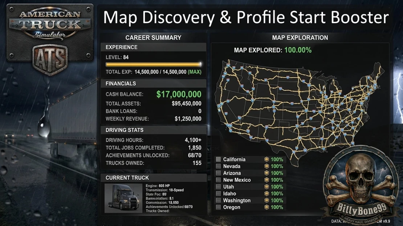The width and height of the screenshot is (403, 226).
Task: Click the driving stats achievements value '68/70'
Action: tap(195, 155)
